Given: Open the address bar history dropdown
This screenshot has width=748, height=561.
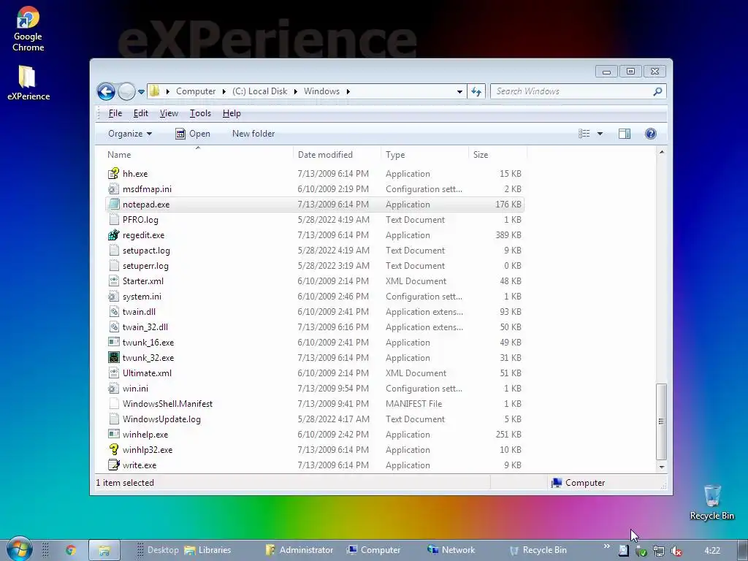Looking at the screenshot, I should click(459, 91).
